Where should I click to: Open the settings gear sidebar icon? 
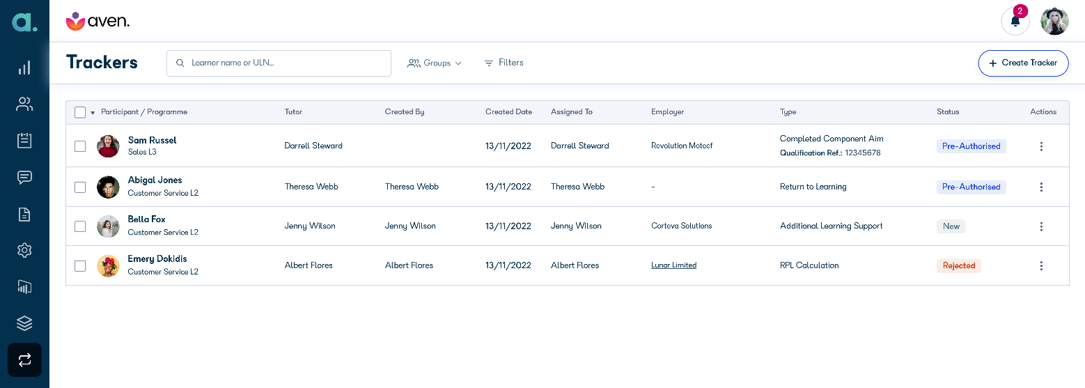(x=24, y=250)
